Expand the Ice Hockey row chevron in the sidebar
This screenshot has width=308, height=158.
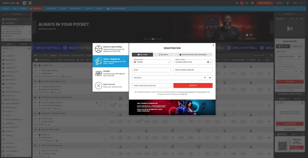[x=29, y=84]
